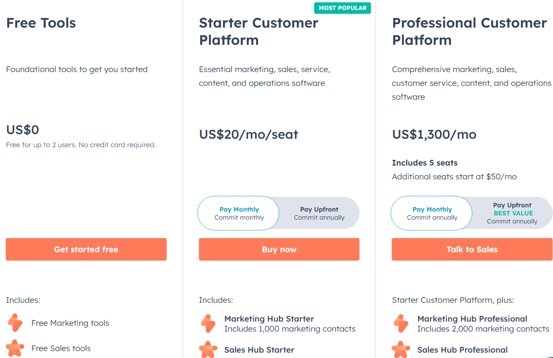Viewport: 553px width, 358px height.
Task: Click the Marketing Hub Professional icon
Action: click(x=401, y=323)
